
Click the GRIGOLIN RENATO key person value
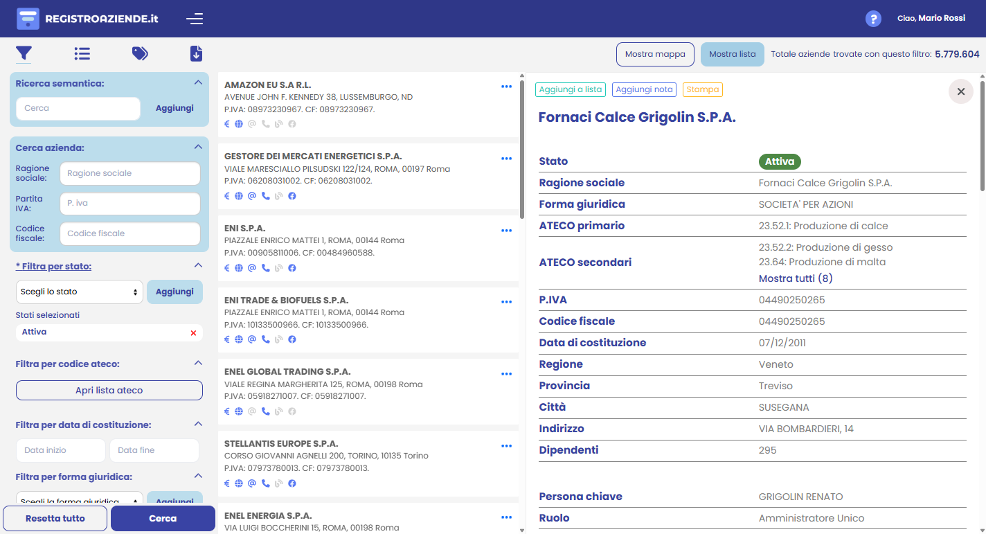pos(800,497)
